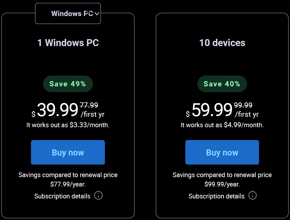Click Subscription details under Windows PC plan
This screenshot has width=290, height=220.
click(62, 196)
